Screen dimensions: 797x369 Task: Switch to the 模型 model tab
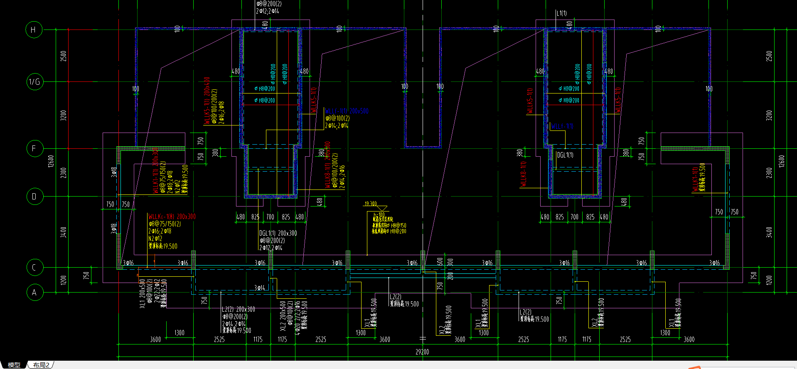click(x=14, y=365)
